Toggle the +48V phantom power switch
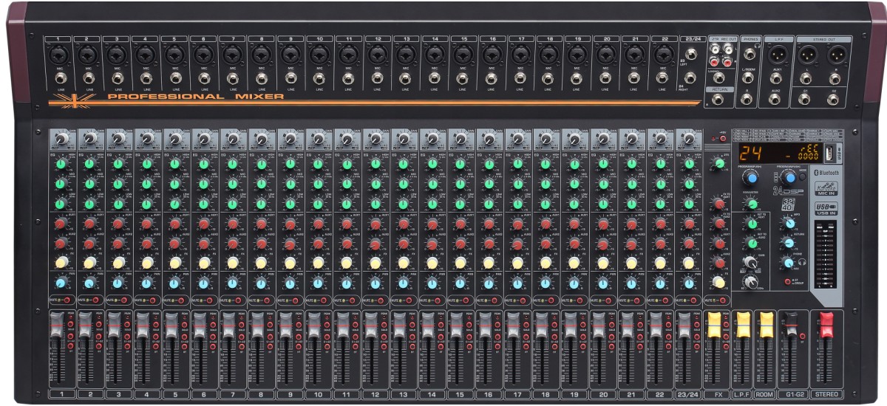The image size is (887, 406). [x=721, y=138]
